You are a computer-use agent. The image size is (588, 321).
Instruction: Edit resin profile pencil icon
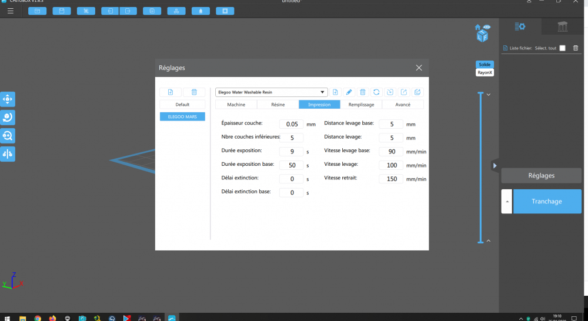coord(349,92)
